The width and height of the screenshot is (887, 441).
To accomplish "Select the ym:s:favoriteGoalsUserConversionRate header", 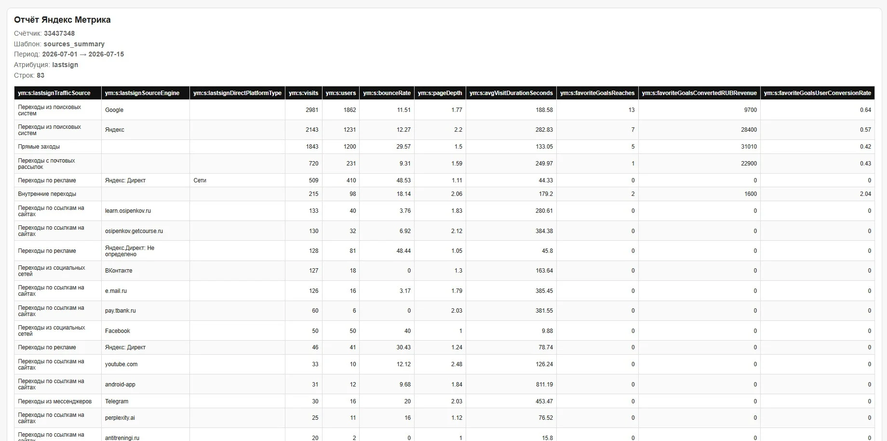I will [x=818, y=93].
